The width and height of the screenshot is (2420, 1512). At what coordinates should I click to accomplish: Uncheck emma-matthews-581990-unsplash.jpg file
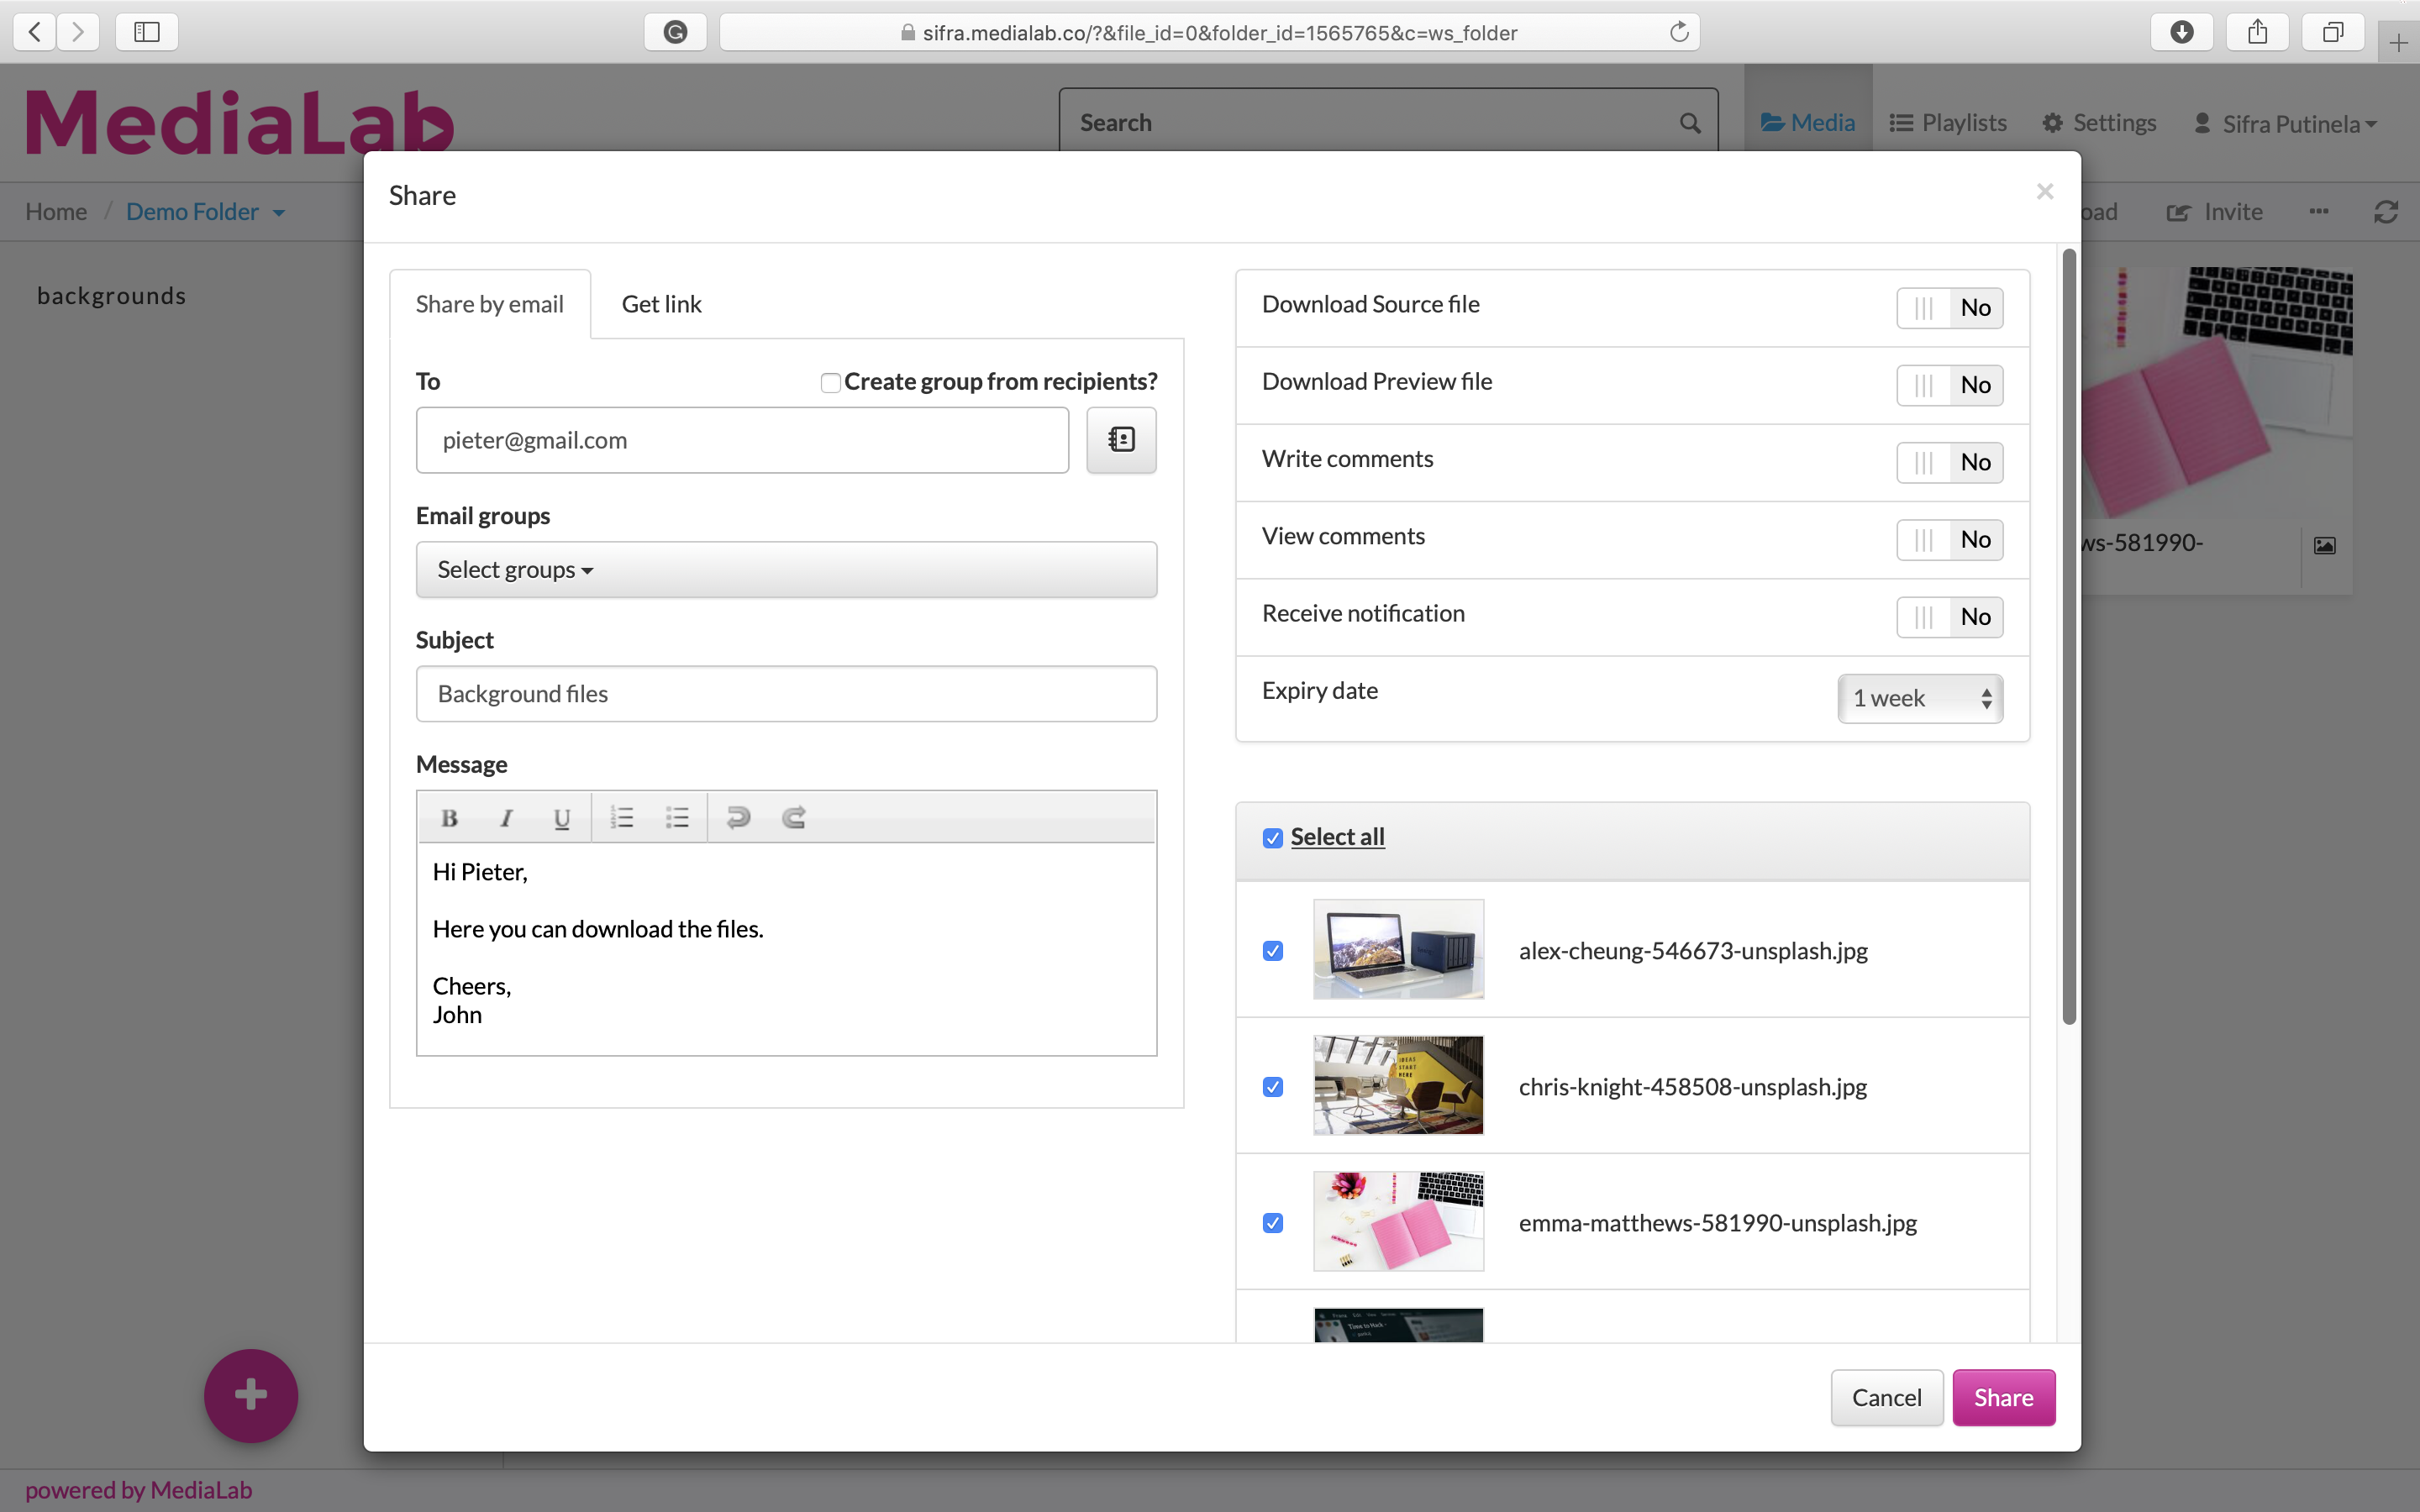[x=1273, y=1223]
